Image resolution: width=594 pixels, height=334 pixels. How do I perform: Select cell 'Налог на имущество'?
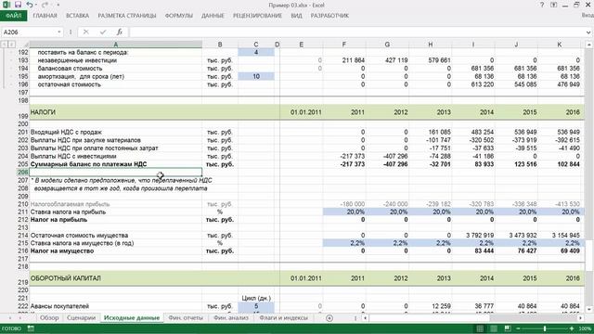click(x=115, y=251)
